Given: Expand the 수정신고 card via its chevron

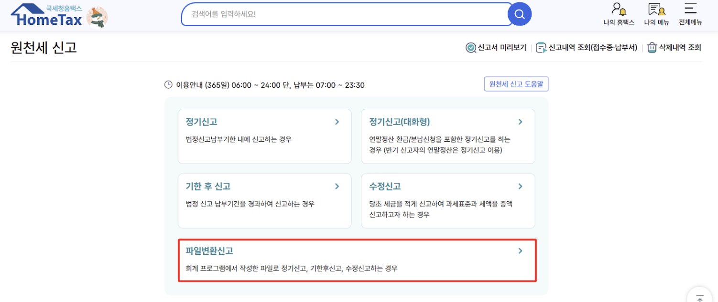Looking at the screenshot, I should pos(521,187).
